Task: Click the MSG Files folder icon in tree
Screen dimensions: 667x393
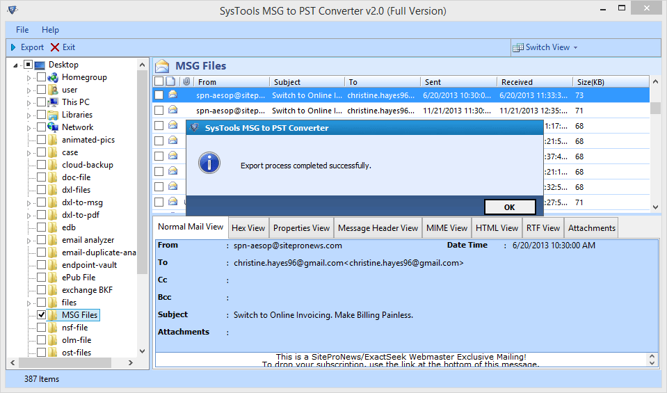Action: click(53, 314)
